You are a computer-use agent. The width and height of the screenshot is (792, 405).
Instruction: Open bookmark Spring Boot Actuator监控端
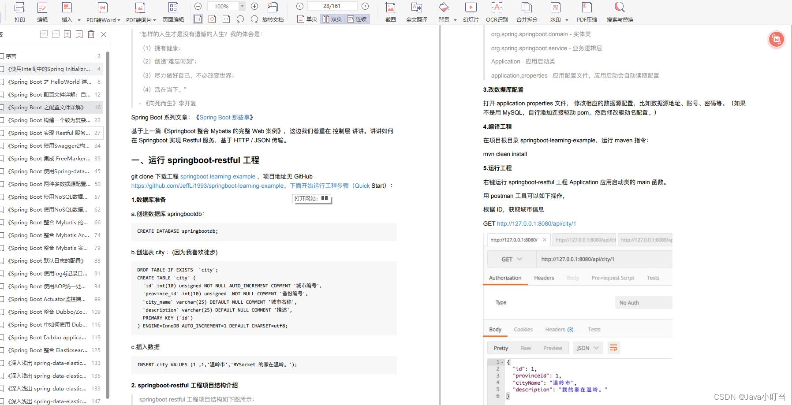tap(52, 299)
